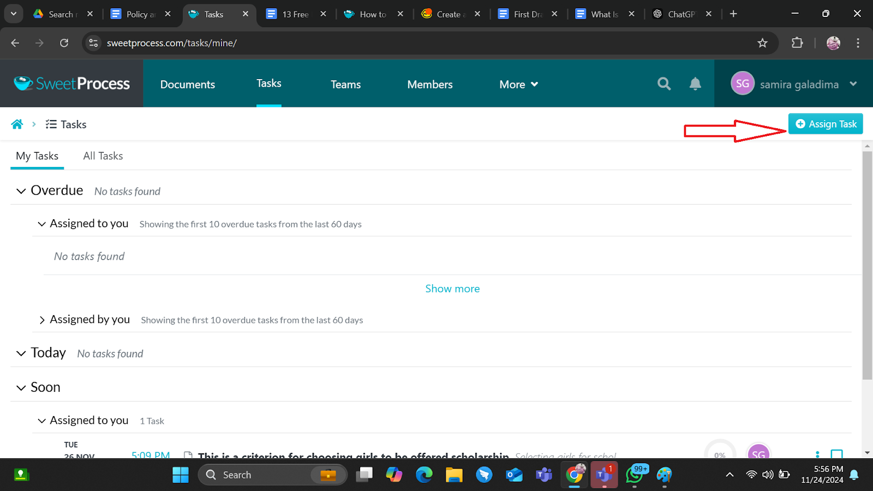Collapse Assigned to you under Soon
This screenshot has height=491, width=873.
(41, 421)
